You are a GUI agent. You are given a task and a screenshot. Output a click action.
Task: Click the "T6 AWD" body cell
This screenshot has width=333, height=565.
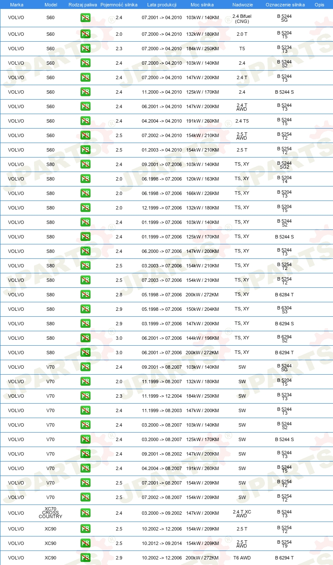pyautogui.click(x=242, y=558)
